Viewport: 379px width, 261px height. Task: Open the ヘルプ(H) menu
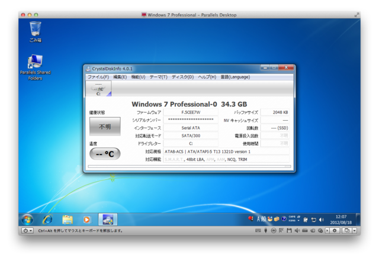pos(207,77)
